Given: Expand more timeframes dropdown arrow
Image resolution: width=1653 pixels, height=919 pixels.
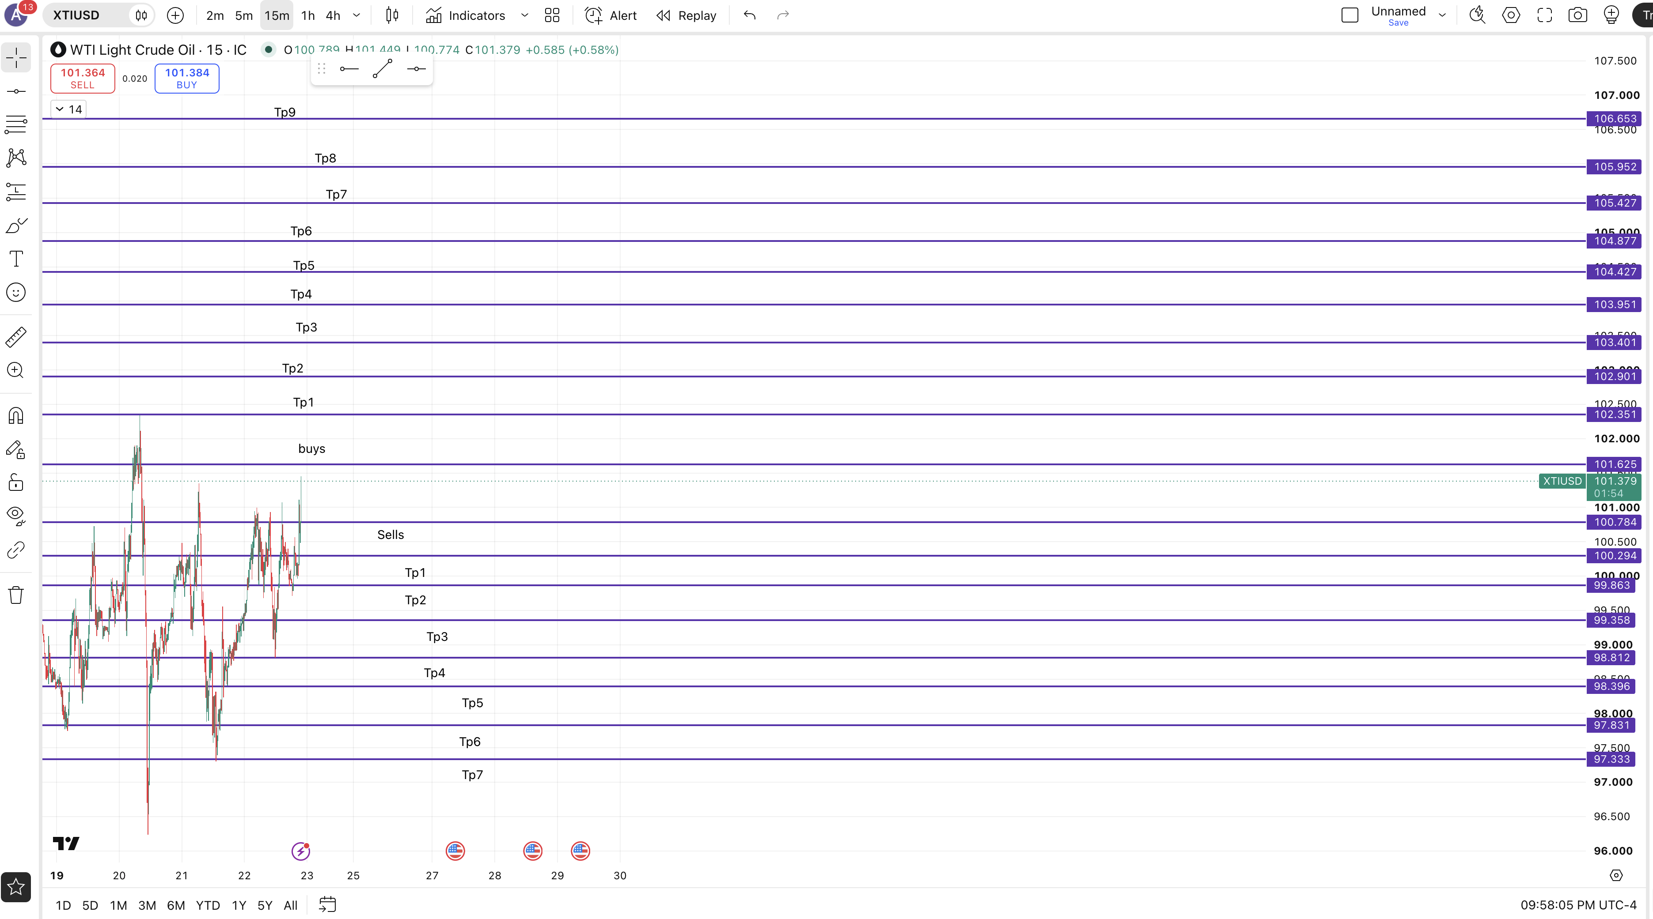Looking at the screenshot, I should pyautogui.click(x=357, y=15).
